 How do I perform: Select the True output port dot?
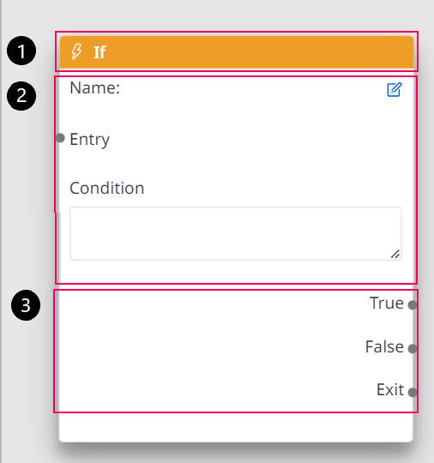413,304
